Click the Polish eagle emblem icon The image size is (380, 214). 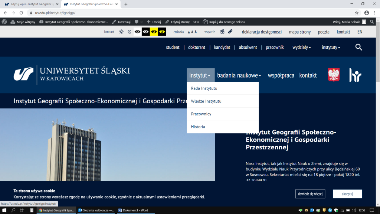334,75
